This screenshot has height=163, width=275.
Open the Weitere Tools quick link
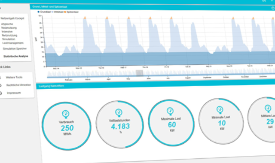[14, 77]
